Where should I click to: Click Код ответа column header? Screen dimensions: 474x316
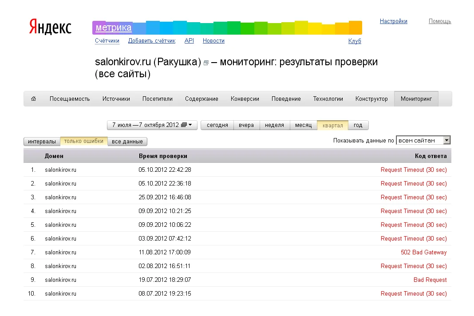click(x=431, y=156)
